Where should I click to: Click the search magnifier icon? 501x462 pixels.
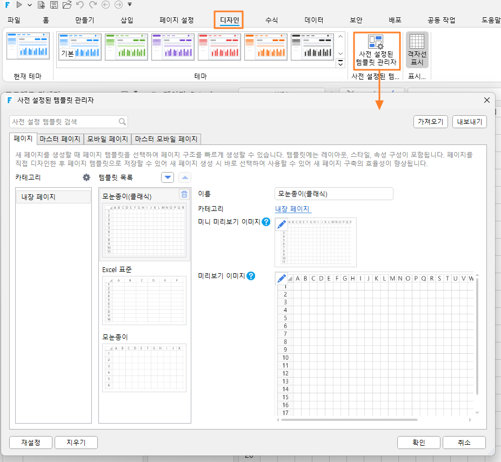click(x=122, y=122)
